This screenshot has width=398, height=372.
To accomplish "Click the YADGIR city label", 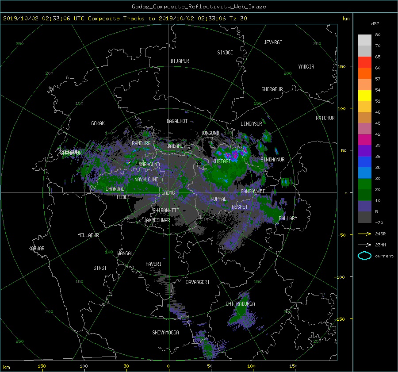I will click(306, 67).
